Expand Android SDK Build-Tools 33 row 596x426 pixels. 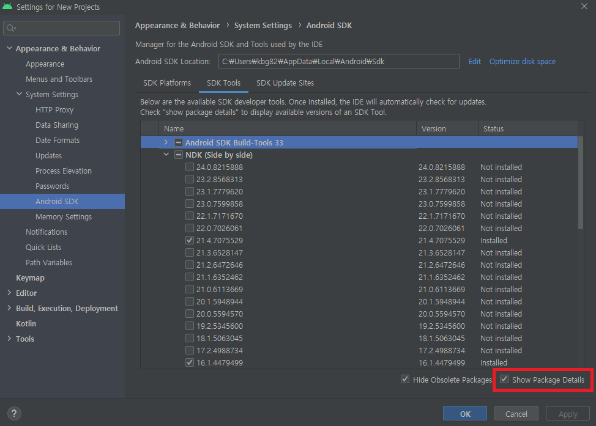(166, 142)
